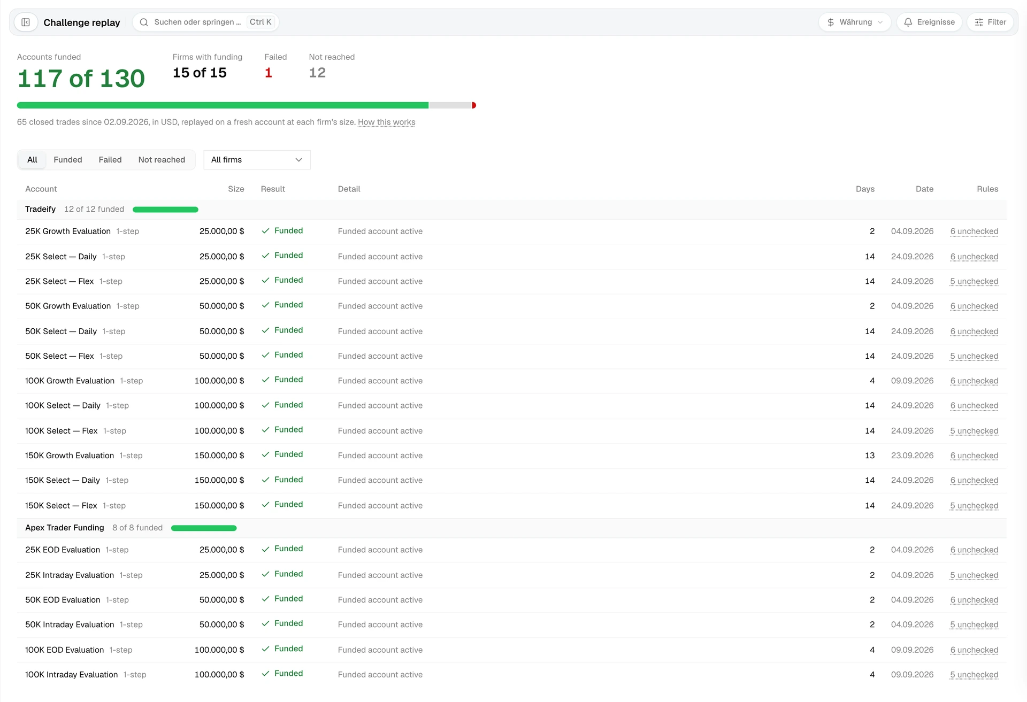Click the Tradeify funded progress bar

click(x=165, y=210)
